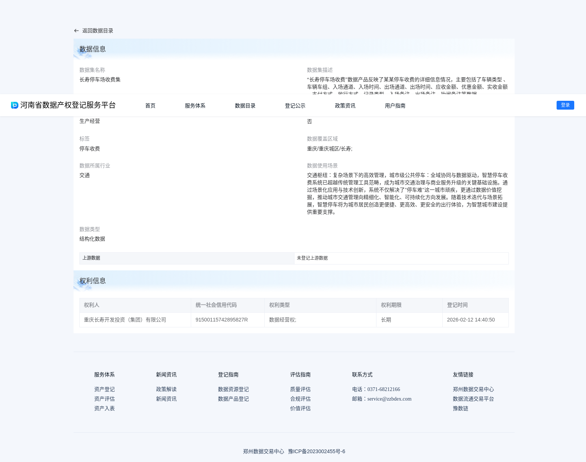This screenshot has height=462, width=586.
Task: Open the 数据目录 navigation menu
Action: coord(245,106)
